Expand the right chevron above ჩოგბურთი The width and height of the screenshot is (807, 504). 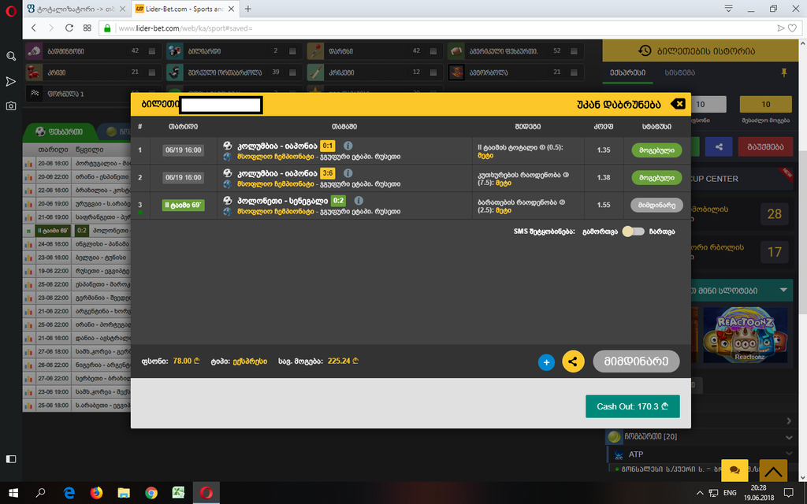(x=789, y=421)
